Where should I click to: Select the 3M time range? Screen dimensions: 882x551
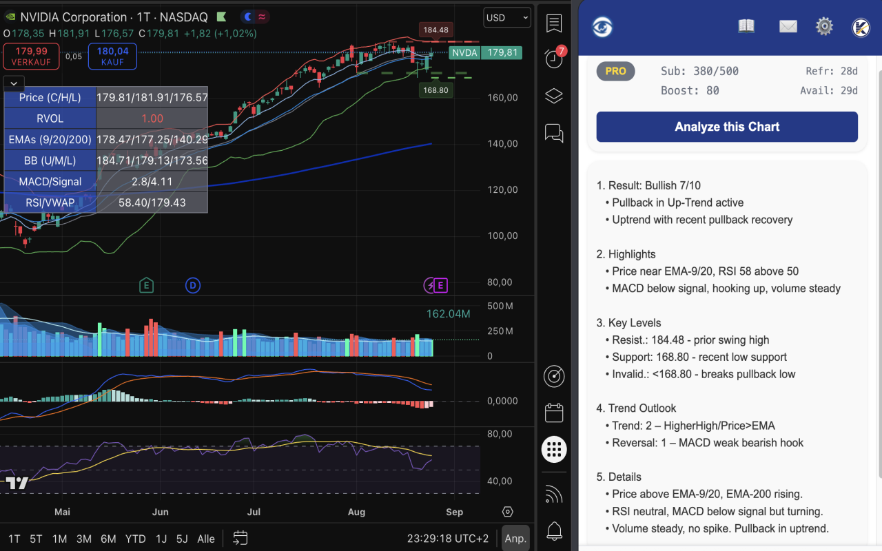[84, 539]
